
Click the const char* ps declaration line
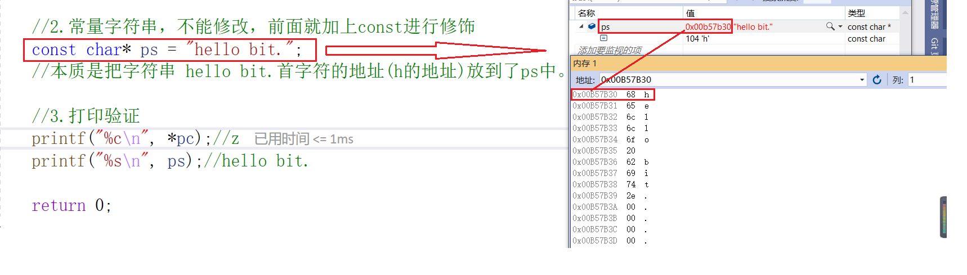167,50
